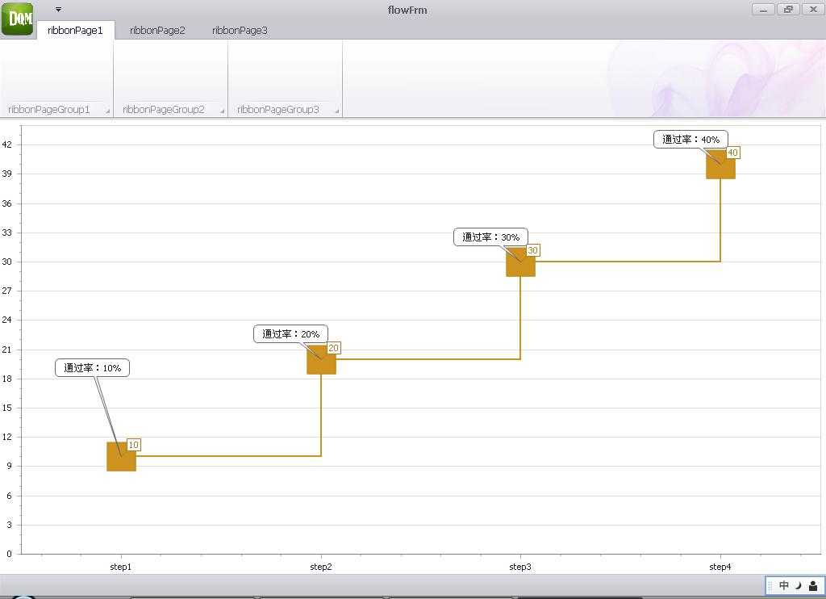Click the step2 data point marker
Viewport: 826px width, 599px height.
coord(321,359)
